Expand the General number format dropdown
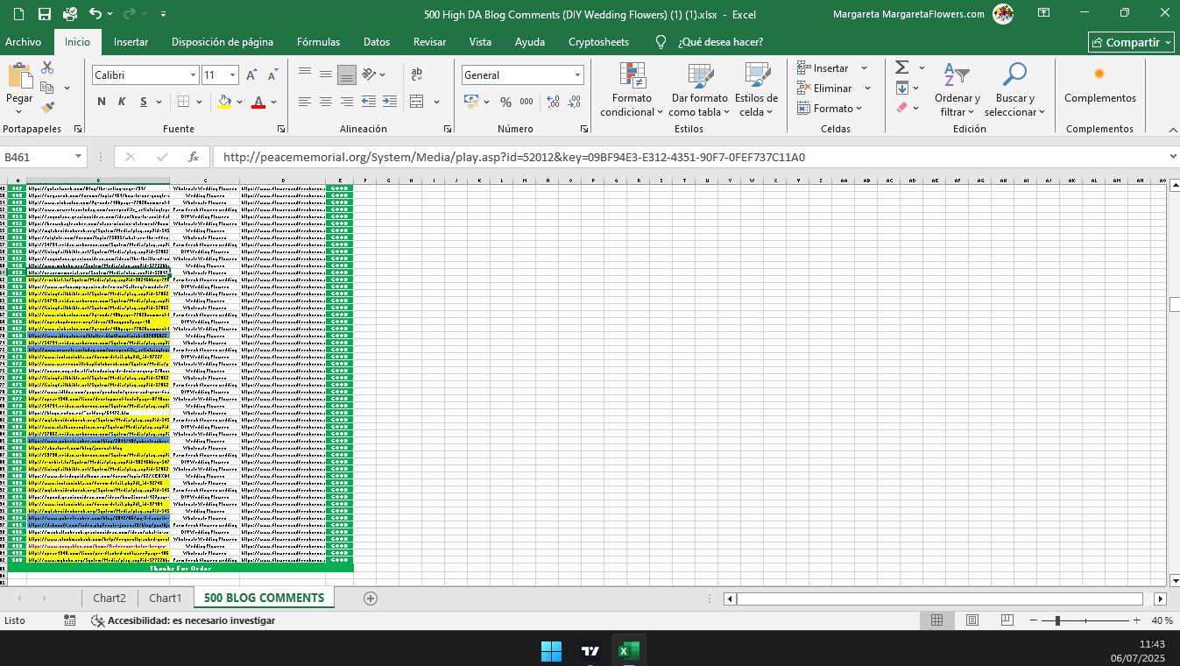The image size is (1180, 666). pyautogui.click(x=577, y=75)
